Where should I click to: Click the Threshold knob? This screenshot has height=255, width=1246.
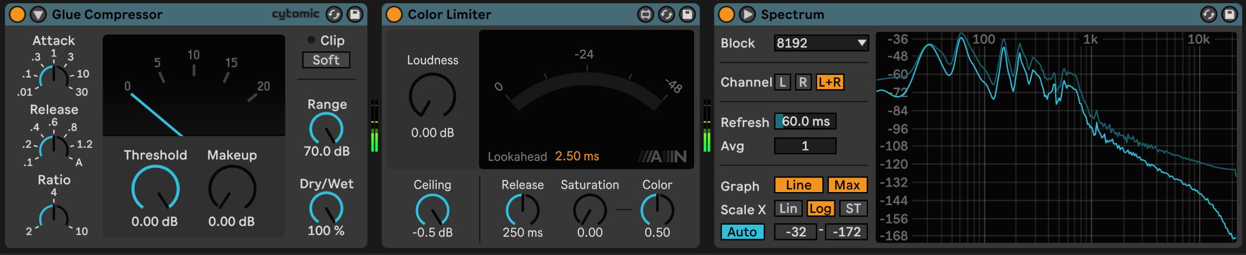point(155,188)
